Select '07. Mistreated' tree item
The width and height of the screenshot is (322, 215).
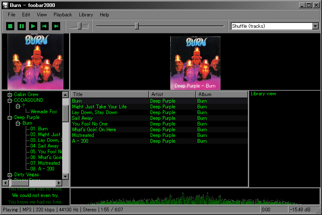pyautogui.click(x=45, y=163)
